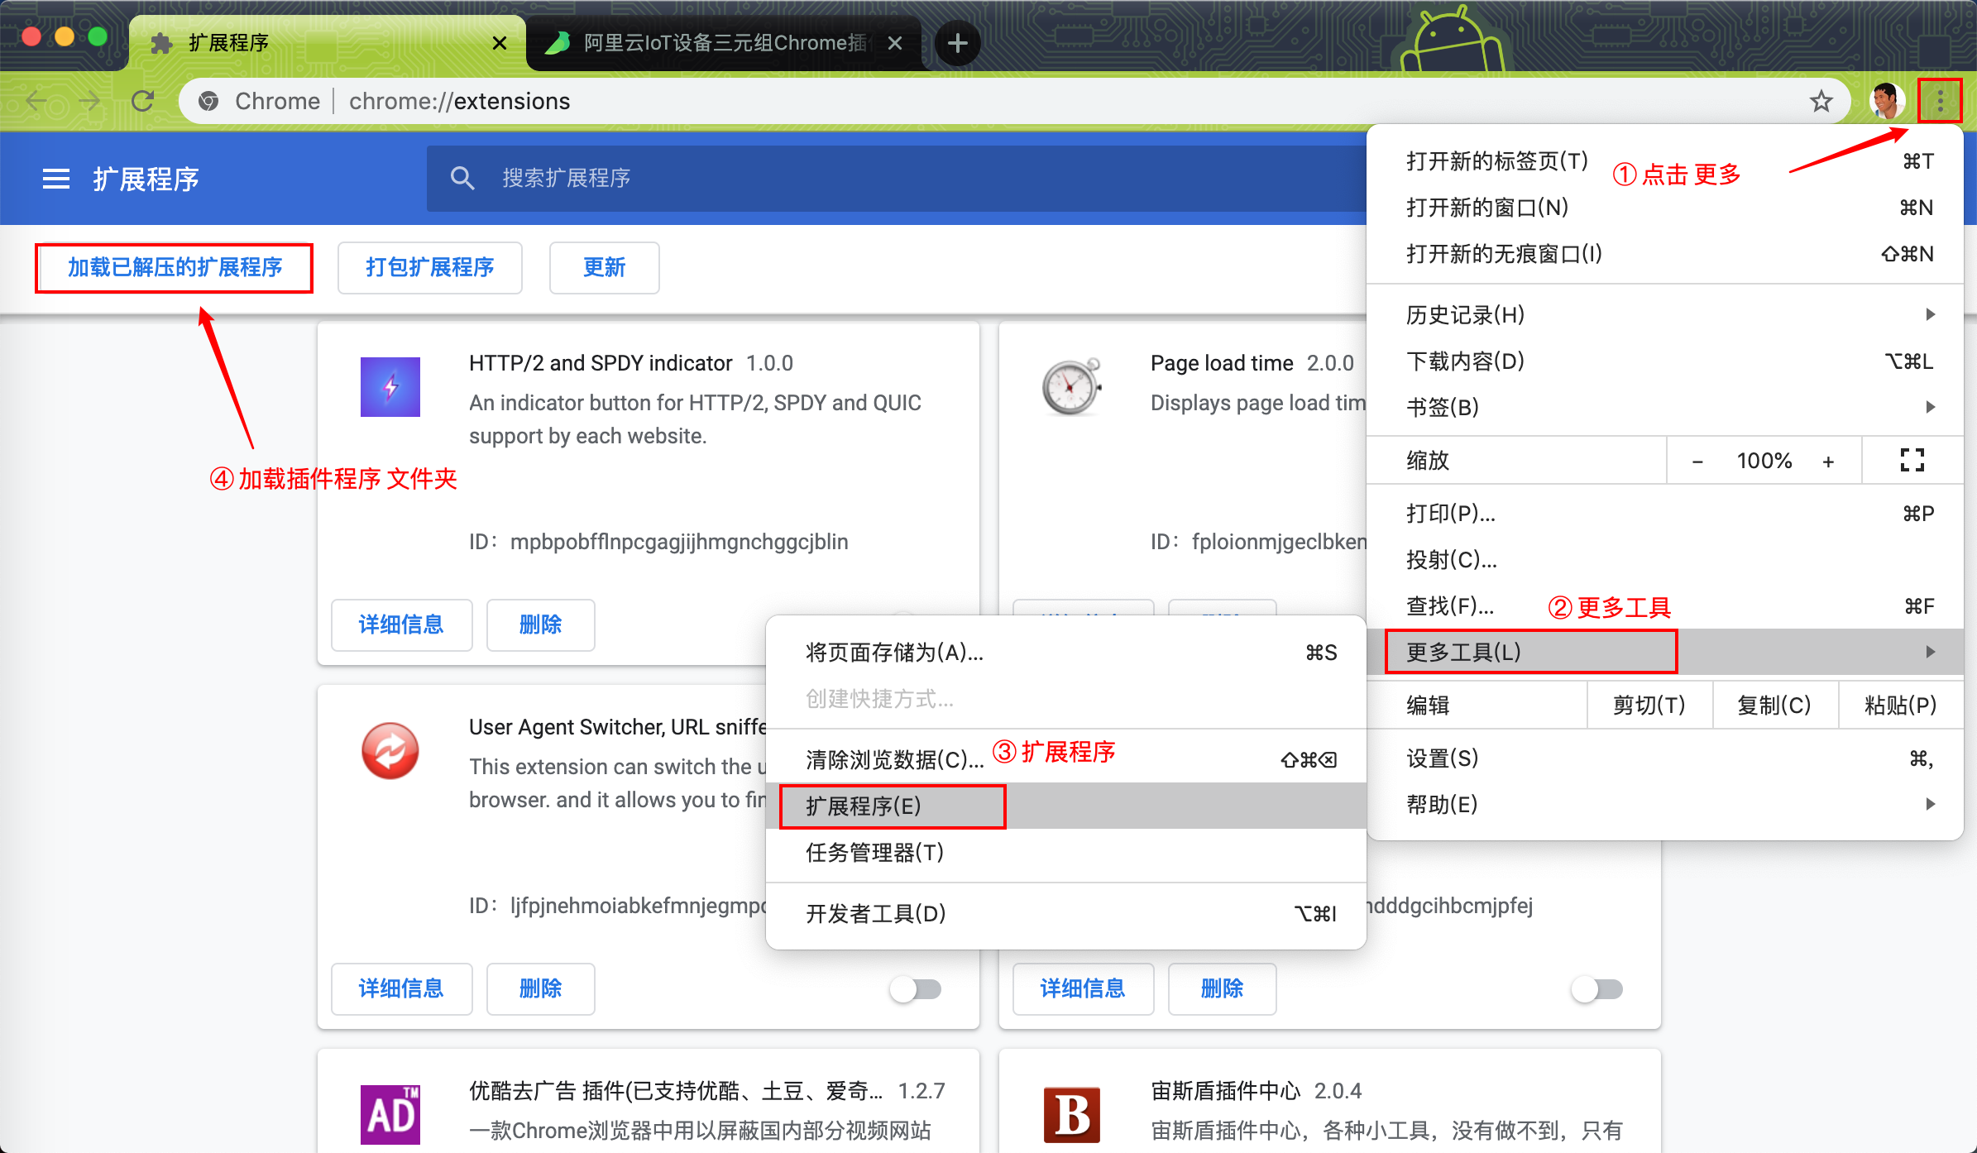This screenshot has width=1977, height=1153.
Task: Open 详细信息 for HTTP/2 and SPDY indicator
Action: 402,624
